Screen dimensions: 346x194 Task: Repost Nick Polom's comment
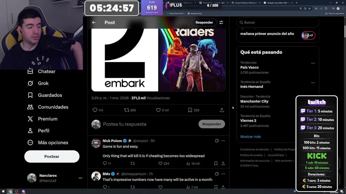132,163
